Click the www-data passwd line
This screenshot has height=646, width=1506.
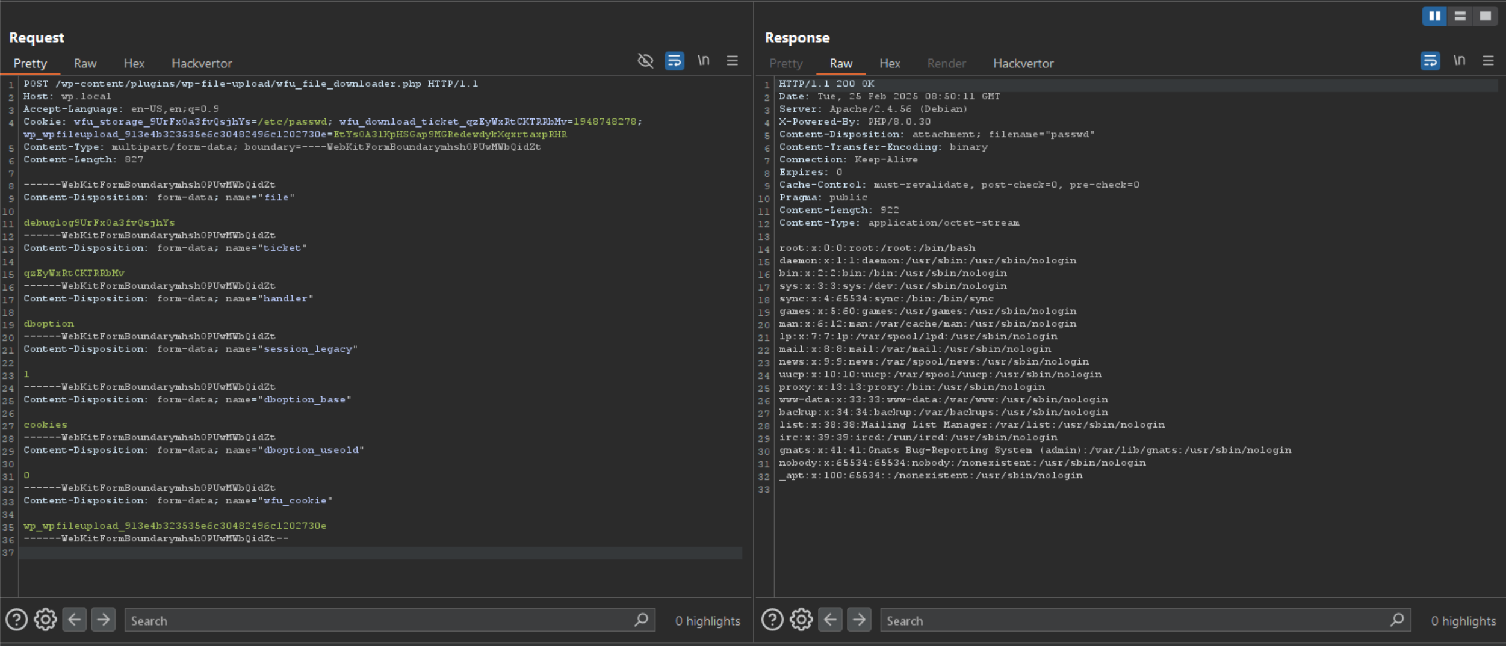pos(943,399)
